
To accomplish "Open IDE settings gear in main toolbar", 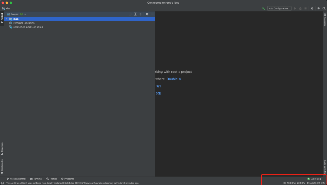I will [x=312, y=8].
